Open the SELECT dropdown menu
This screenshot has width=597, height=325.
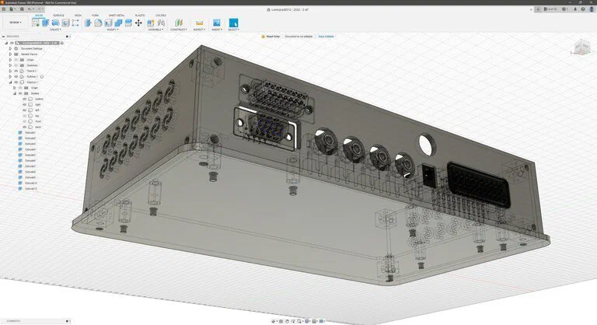click(x=233, y=30)
